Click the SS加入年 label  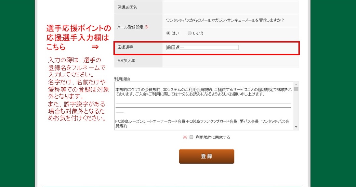click(126, 60)
